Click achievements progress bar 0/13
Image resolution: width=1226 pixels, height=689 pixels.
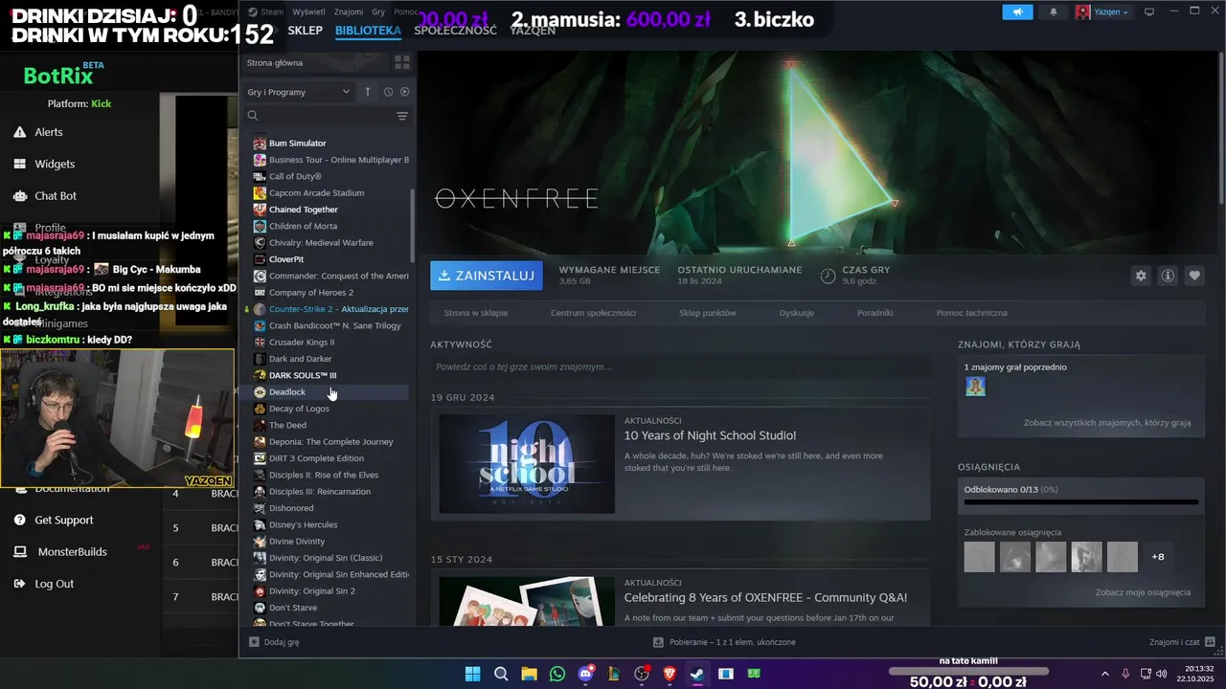[x=1081, y=501]
